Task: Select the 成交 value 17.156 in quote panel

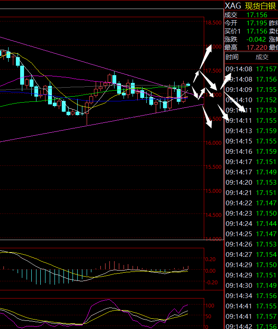Action: 257,15
